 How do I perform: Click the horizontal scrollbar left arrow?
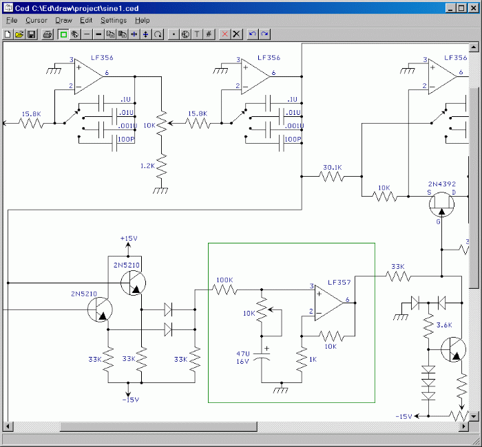point(8,427)
